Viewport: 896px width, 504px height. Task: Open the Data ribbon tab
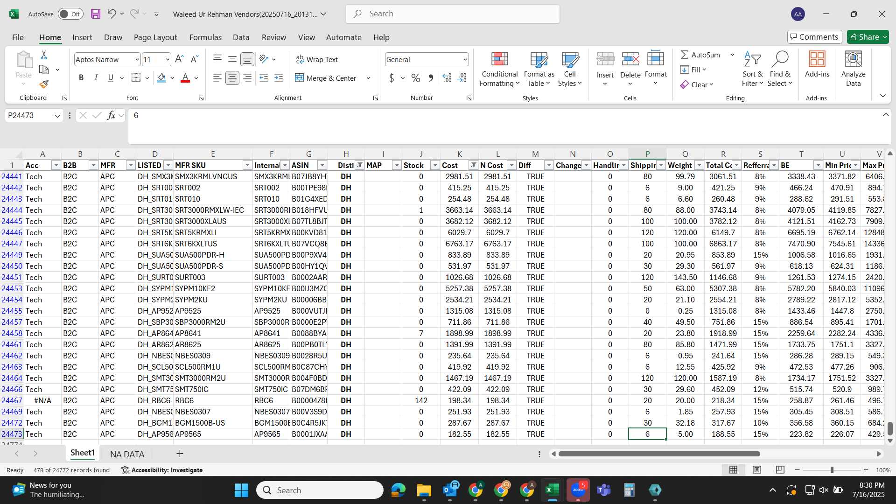241,37
